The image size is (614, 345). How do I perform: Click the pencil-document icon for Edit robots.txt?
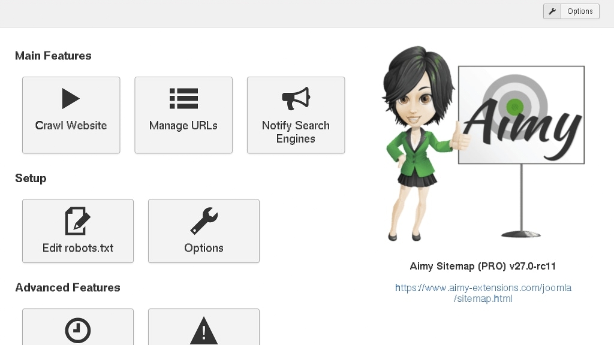tap(78, 221)
